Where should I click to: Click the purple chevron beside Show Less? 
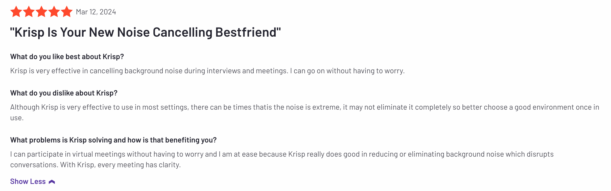coord(52,182)
